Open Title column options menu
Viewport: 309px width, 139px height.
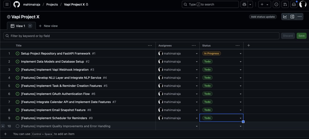point(150,45)
